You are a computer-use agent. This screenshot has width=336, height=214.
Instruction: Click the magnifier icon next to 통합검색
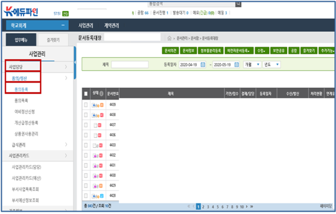tap(238, 4)
